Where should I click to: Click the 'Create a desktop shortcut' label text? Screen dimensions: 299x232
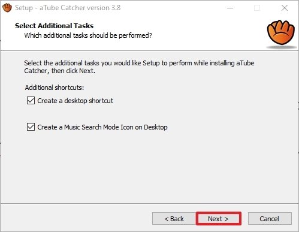75,101
